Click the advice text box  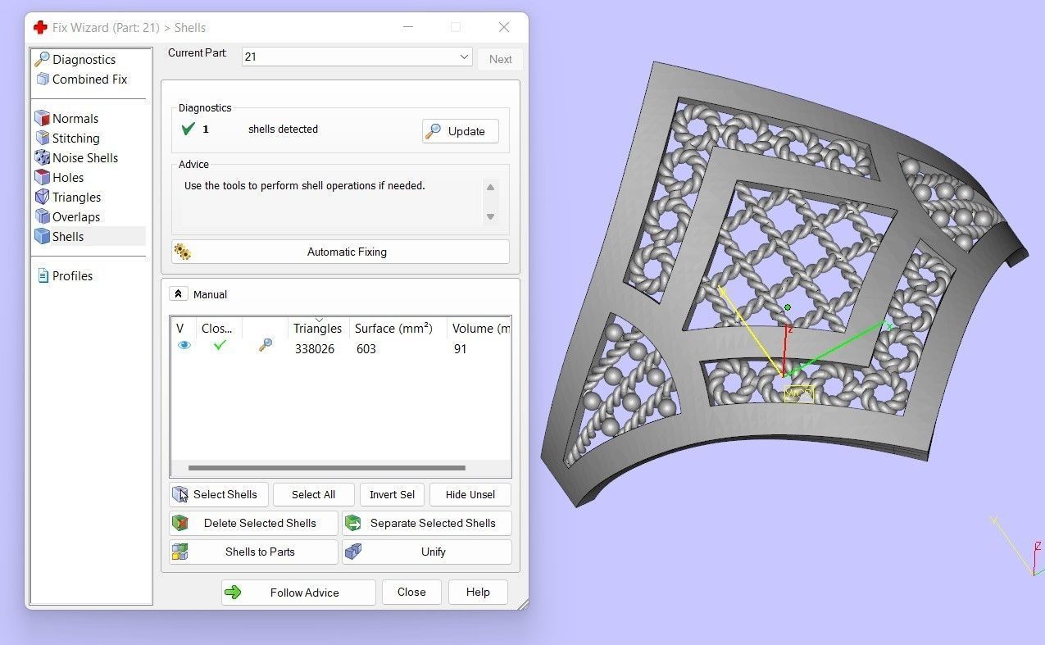point(332,202)
